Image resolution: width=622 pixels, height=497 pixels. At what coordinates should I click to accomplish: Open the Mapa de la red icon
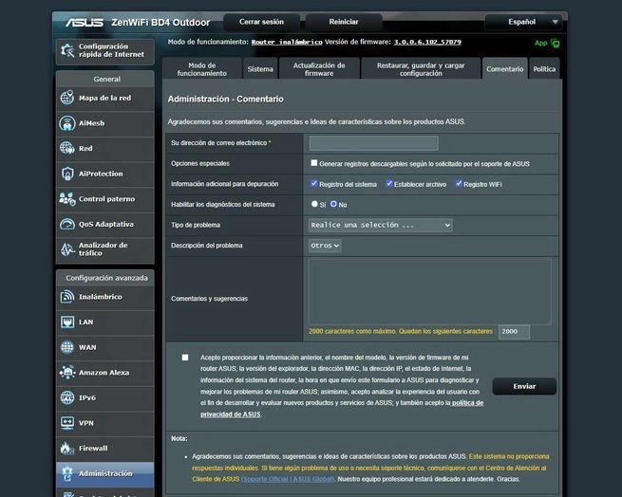tap(66, 99)
